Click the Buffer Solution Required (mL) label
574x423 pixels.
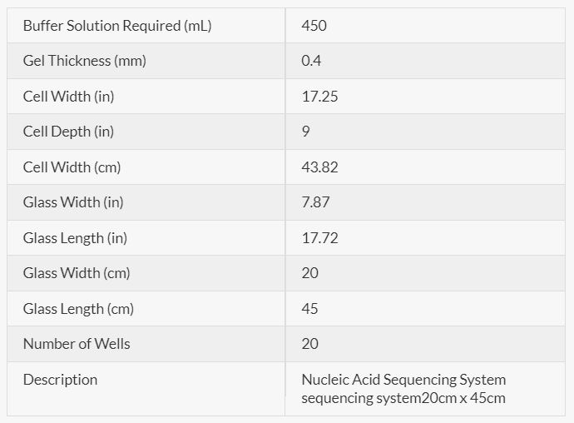point(117,26)
